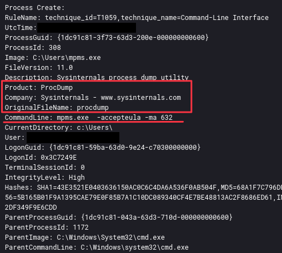Click the ParentImage cmd.exe path

tap(110, 237)
